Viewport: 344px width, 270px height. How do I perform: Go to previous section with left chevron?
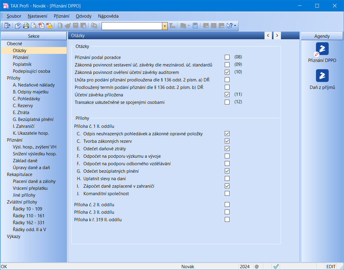pyautogui.click(x=268, y=35)
